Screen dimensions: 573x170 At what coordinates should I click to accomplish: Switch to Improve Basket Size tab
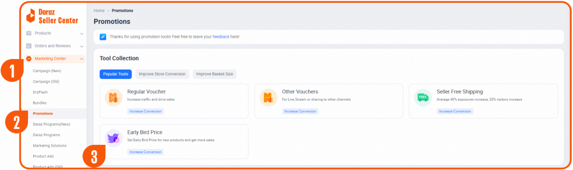point(214,74)
